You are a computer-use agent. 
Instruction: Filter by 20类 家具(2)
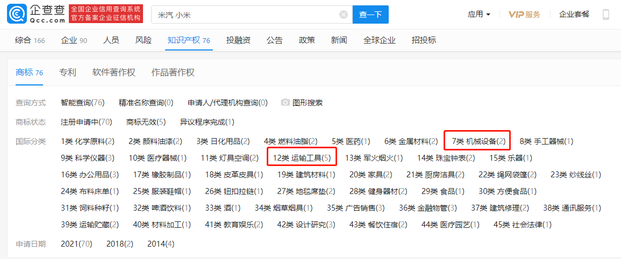point(371,175)
